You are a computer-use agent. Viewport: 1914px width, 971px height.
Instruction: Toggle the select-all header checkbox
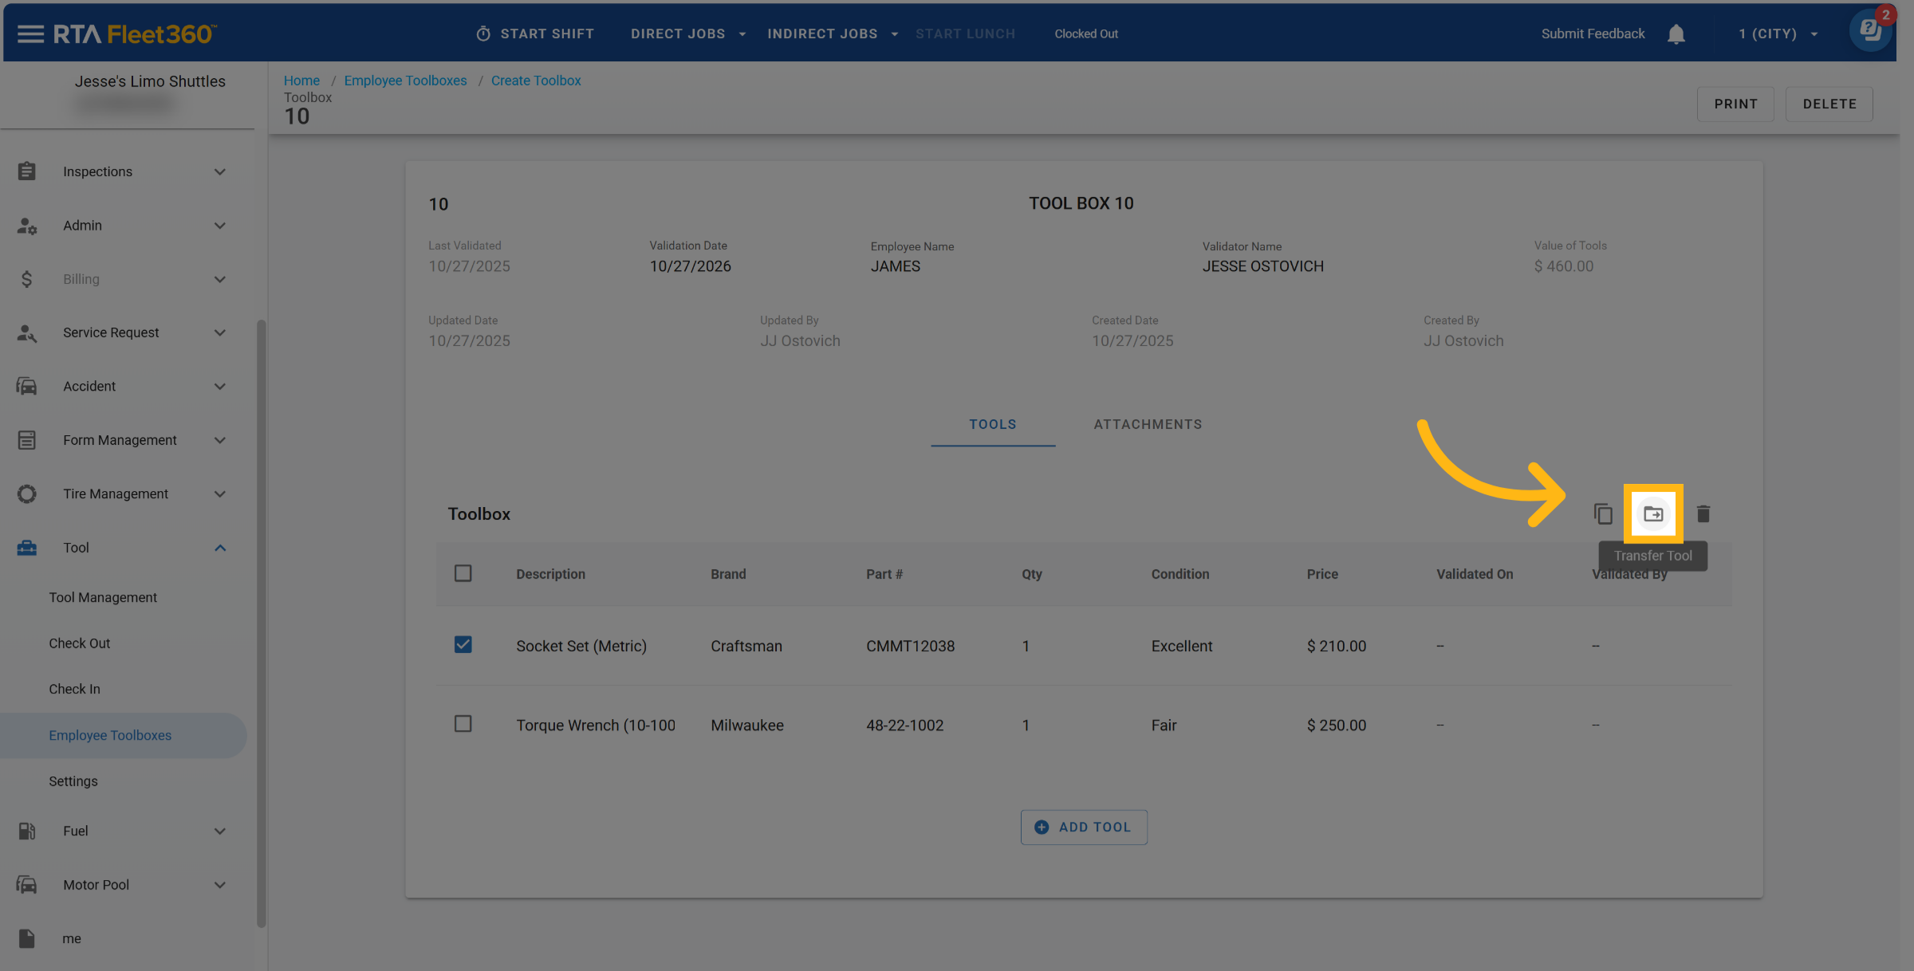(463, 574)
